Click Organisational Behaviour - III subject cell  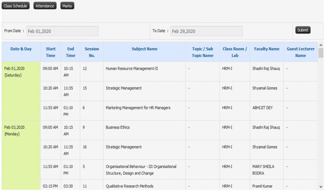(x=144, y=170)
